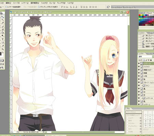Click lock all padlock icon
154x136 pixels.
(151, 60)
